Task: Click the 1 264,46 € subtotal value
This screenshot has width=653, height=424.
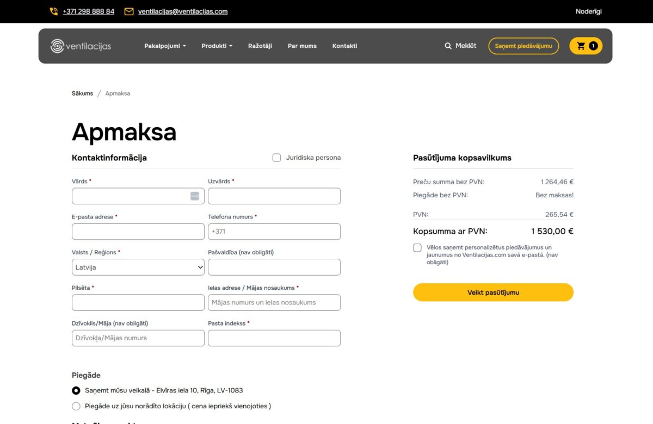Action: pyautogui.click(x=557, y=182)
